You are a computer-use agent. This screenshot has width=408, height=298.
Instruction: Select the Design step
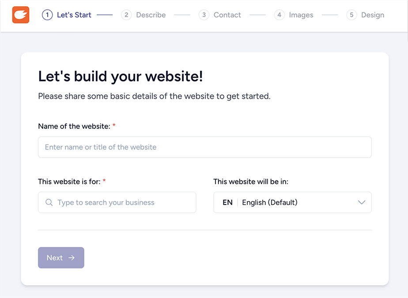(373, 15)
